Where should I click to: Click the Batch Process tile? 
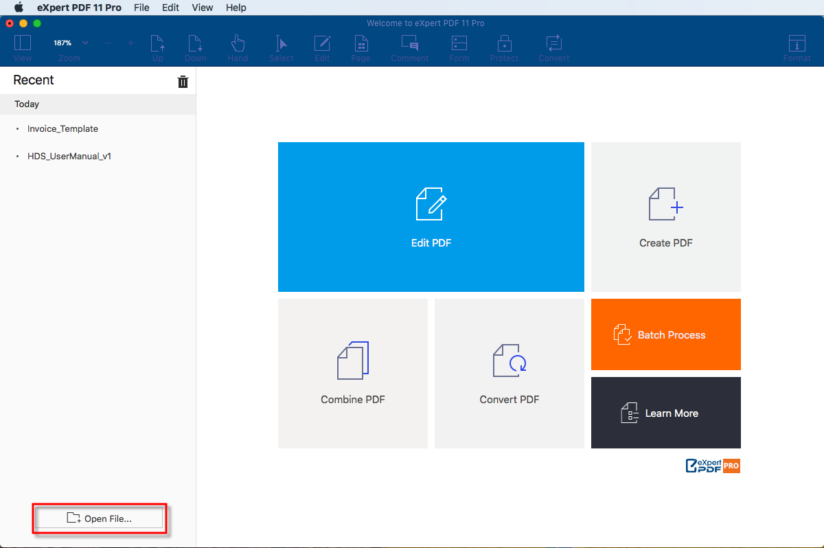tap(666, 334)
